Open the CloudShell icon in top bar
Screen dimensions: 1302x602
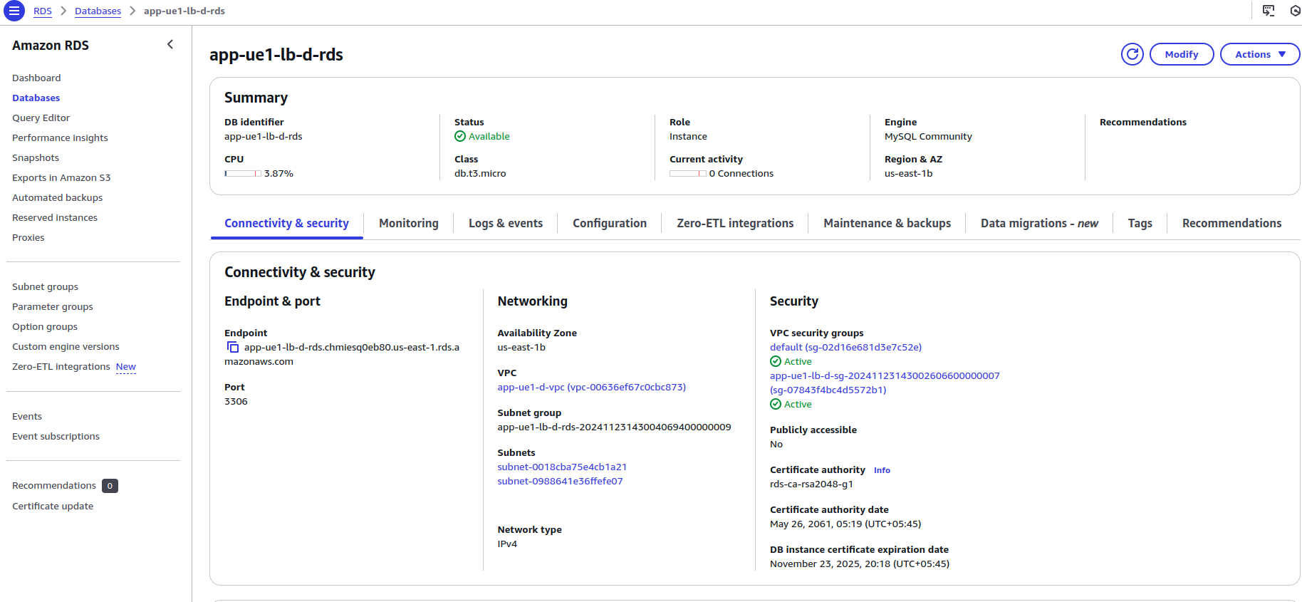(x=1269, y=11)
